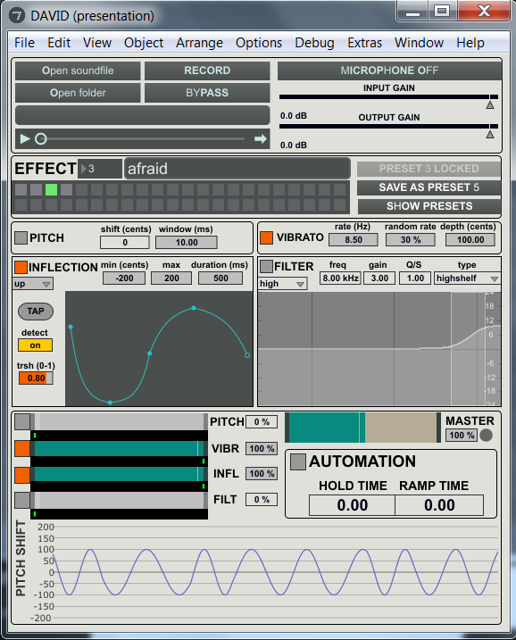Click the Open soundfile button
The width and height of the screenshot is (516, 640).
[78, 71]
